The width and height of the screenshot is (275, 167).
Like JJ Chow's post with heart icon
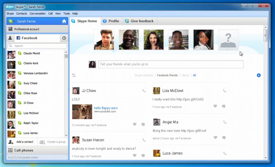click(135, 124)
